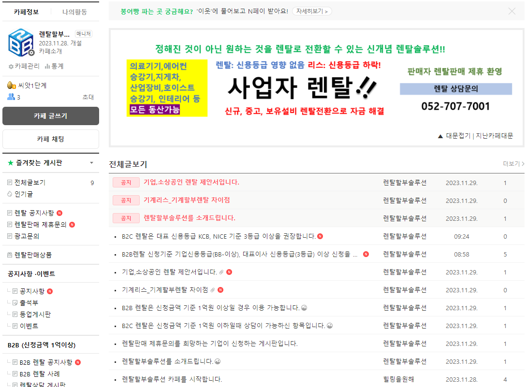Viewport: 526px width, 387px height.
Task: Click 자세히보기 button in top banner
Action: (312, 11)
